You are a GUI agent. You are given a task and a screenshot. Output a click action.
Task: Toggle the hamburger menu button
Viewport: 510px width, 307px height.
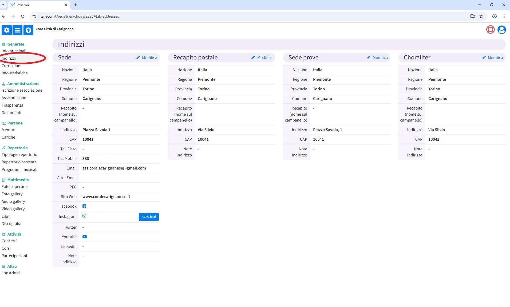[x=17, y=30]
